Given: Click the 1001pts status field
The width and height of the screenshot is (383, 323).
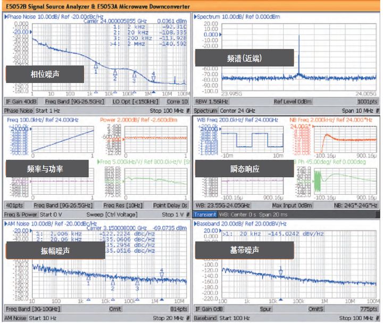Looking at the screenshot, I should coord(368,102).
